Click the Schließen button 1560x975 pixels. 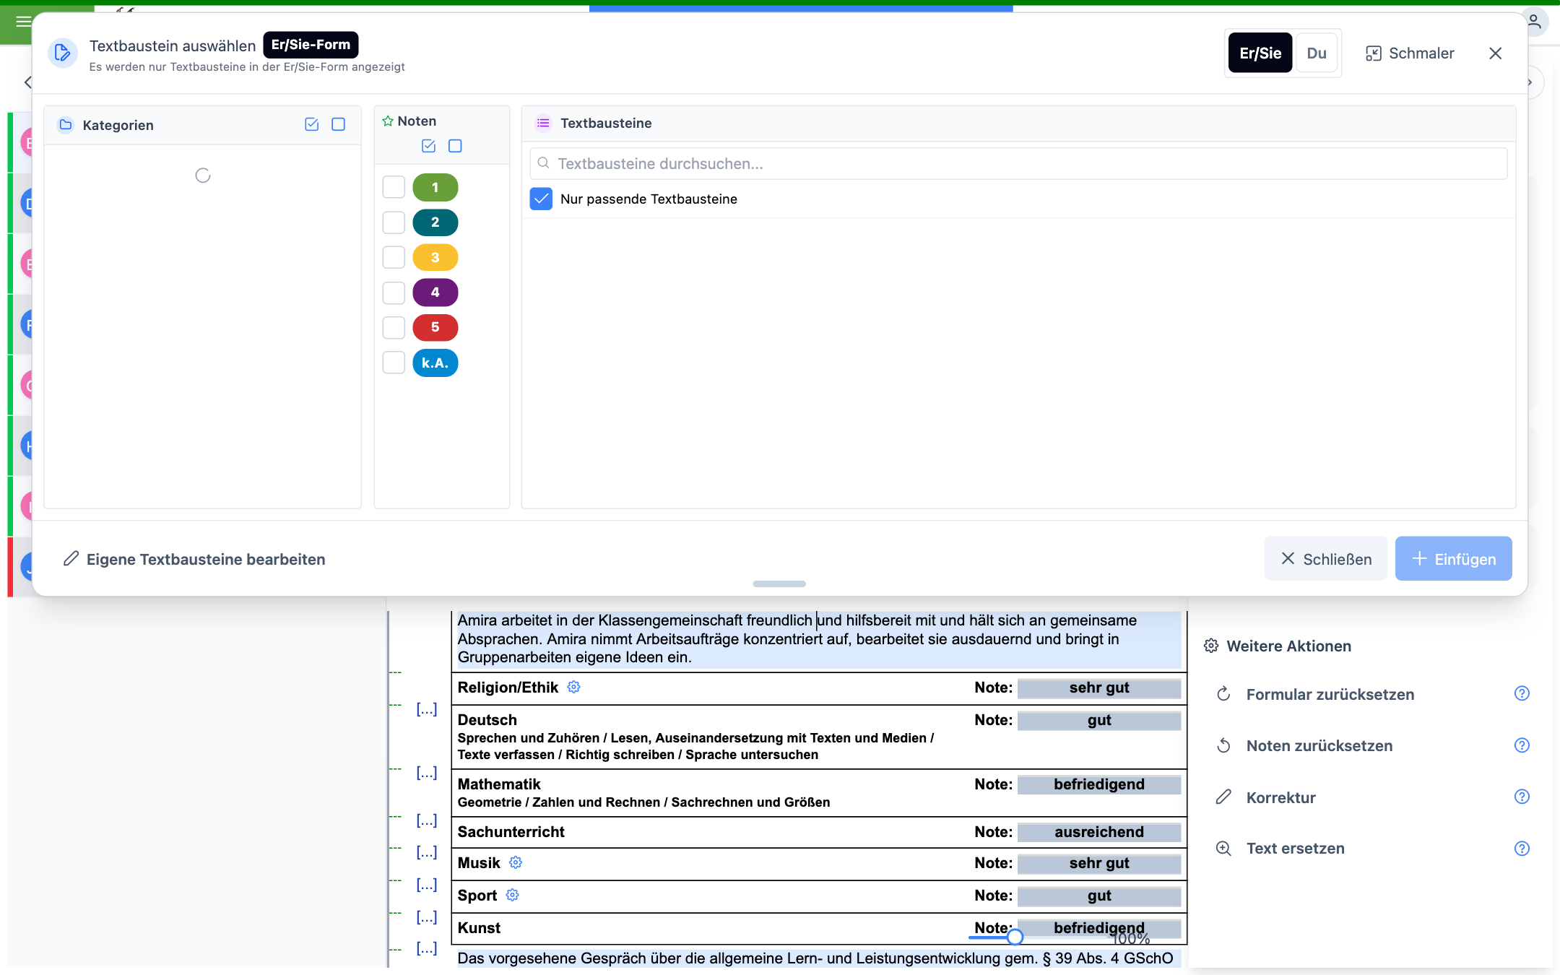1326,558
